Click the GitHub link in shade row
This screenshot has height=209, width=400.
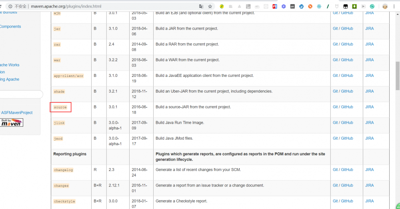pyautogui.click(x=347, y=91)
